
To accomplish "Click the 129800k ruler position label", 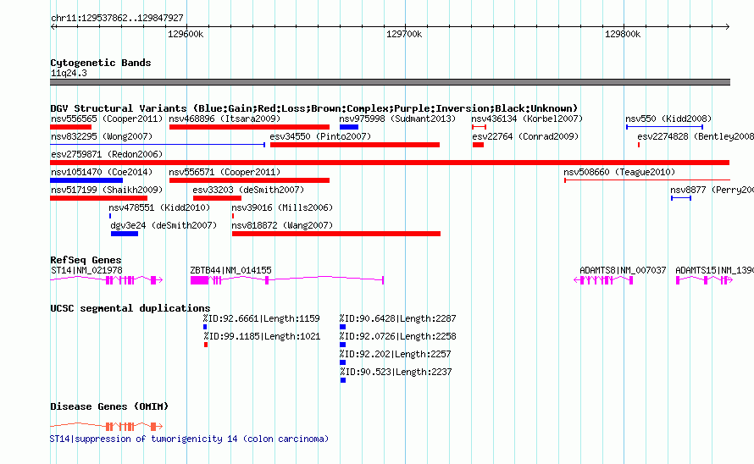I will 623,34.
